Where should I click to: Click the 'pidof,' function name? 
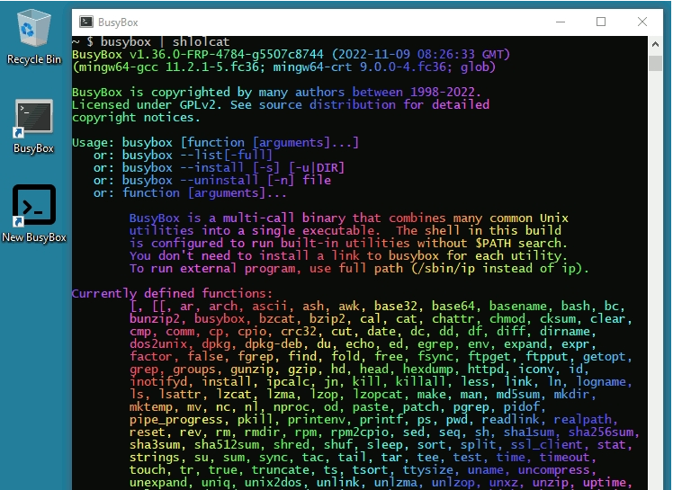tap(525, 407)
